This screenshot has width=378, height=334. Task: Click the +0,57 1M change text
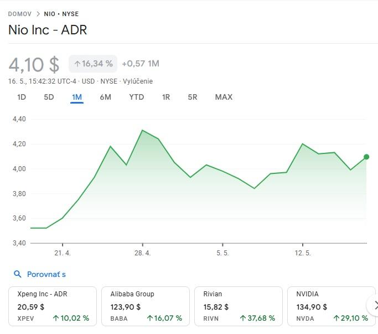click(x=141, y=64)
